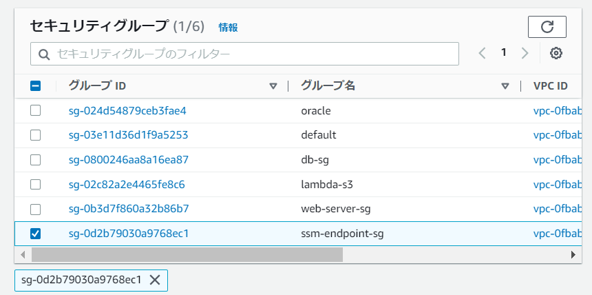Open VPC link in the default row
This screenshot has width=592, height=295.
tap(558, 135)
